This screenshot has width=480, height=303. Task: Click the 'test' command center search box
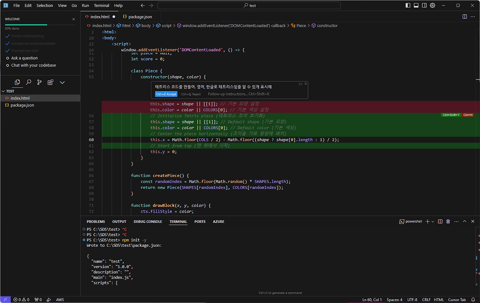pos(249,6)
